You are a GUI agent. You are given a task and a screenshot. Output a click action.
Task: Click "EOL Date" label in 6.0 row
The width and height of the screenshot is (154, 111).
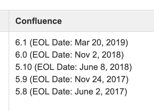coord(52,55)
